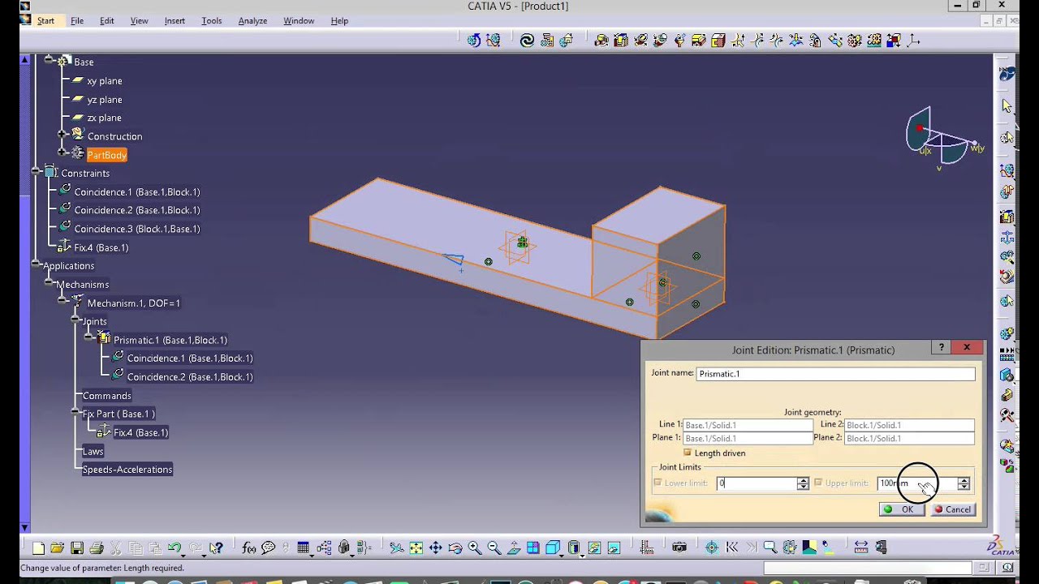Click the Joint name input field
Screen dimensions: 1039x584
835,374
